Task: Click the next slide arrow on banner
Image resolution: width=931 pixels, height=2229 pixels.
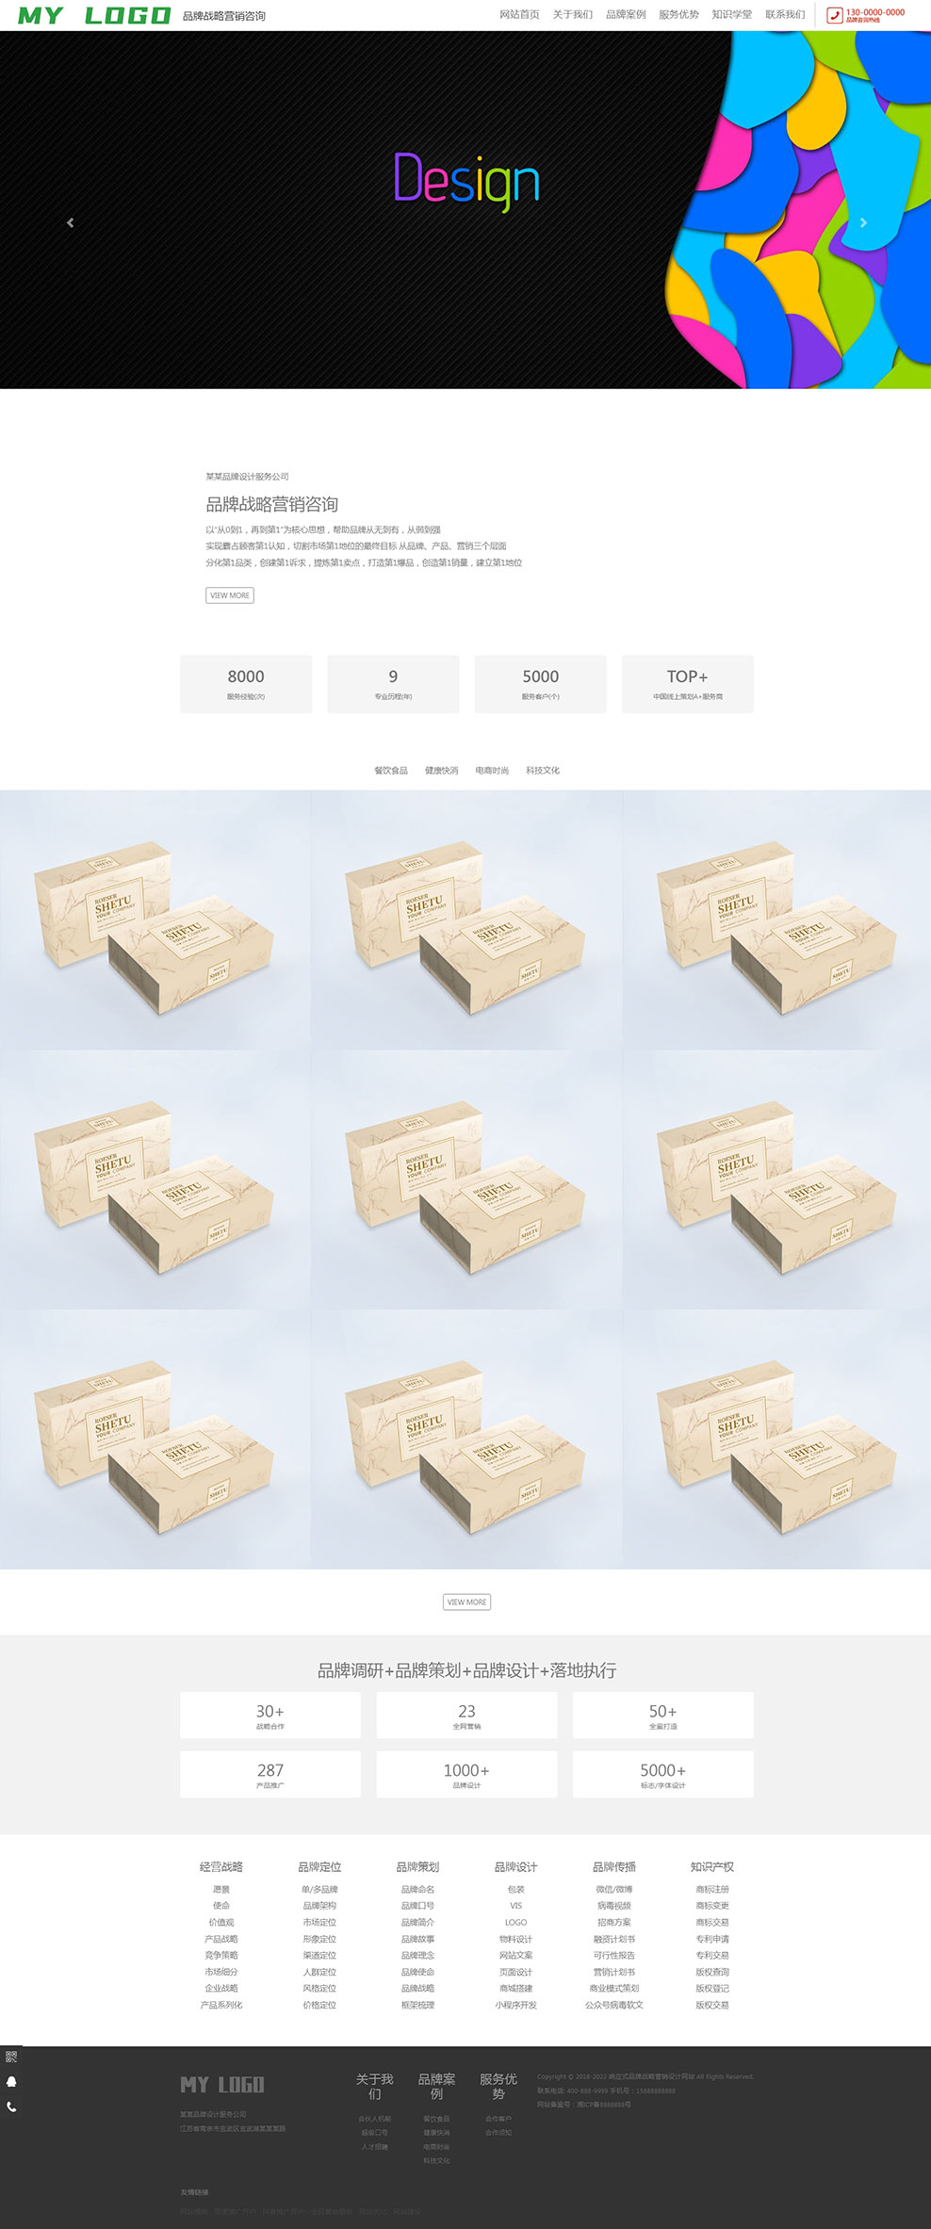Action: pos(863,222)
